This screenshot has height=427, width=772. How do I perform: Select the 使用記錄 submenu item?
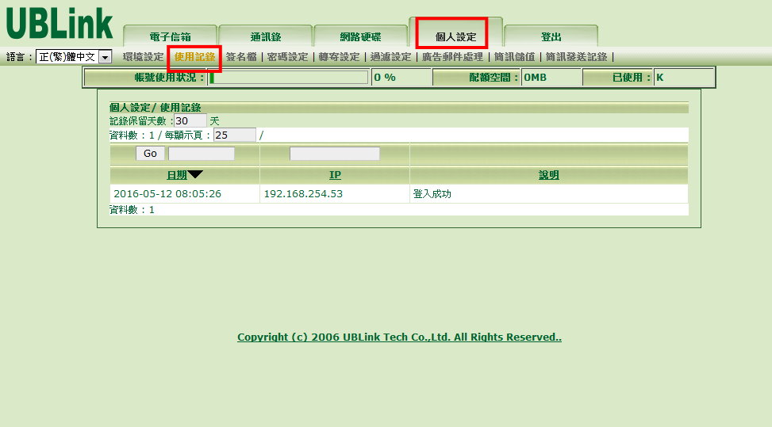tap(194, 57)
